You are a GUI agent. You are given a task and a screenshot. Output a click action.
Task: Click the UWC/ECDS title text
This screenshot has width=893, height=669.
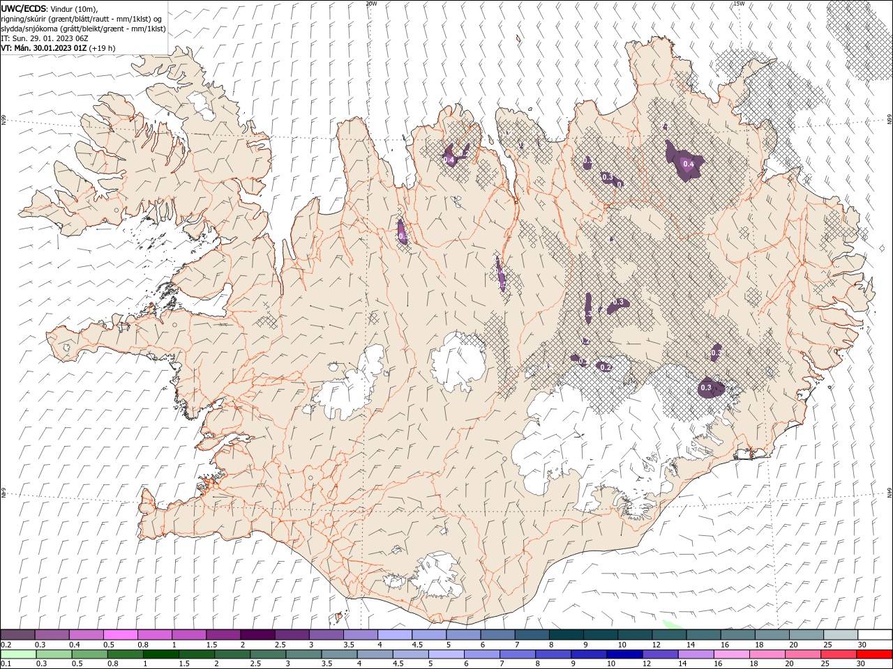tap(24, 8)
